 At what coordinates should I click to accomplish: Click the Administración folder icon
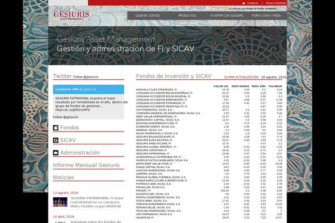[55, 153]
